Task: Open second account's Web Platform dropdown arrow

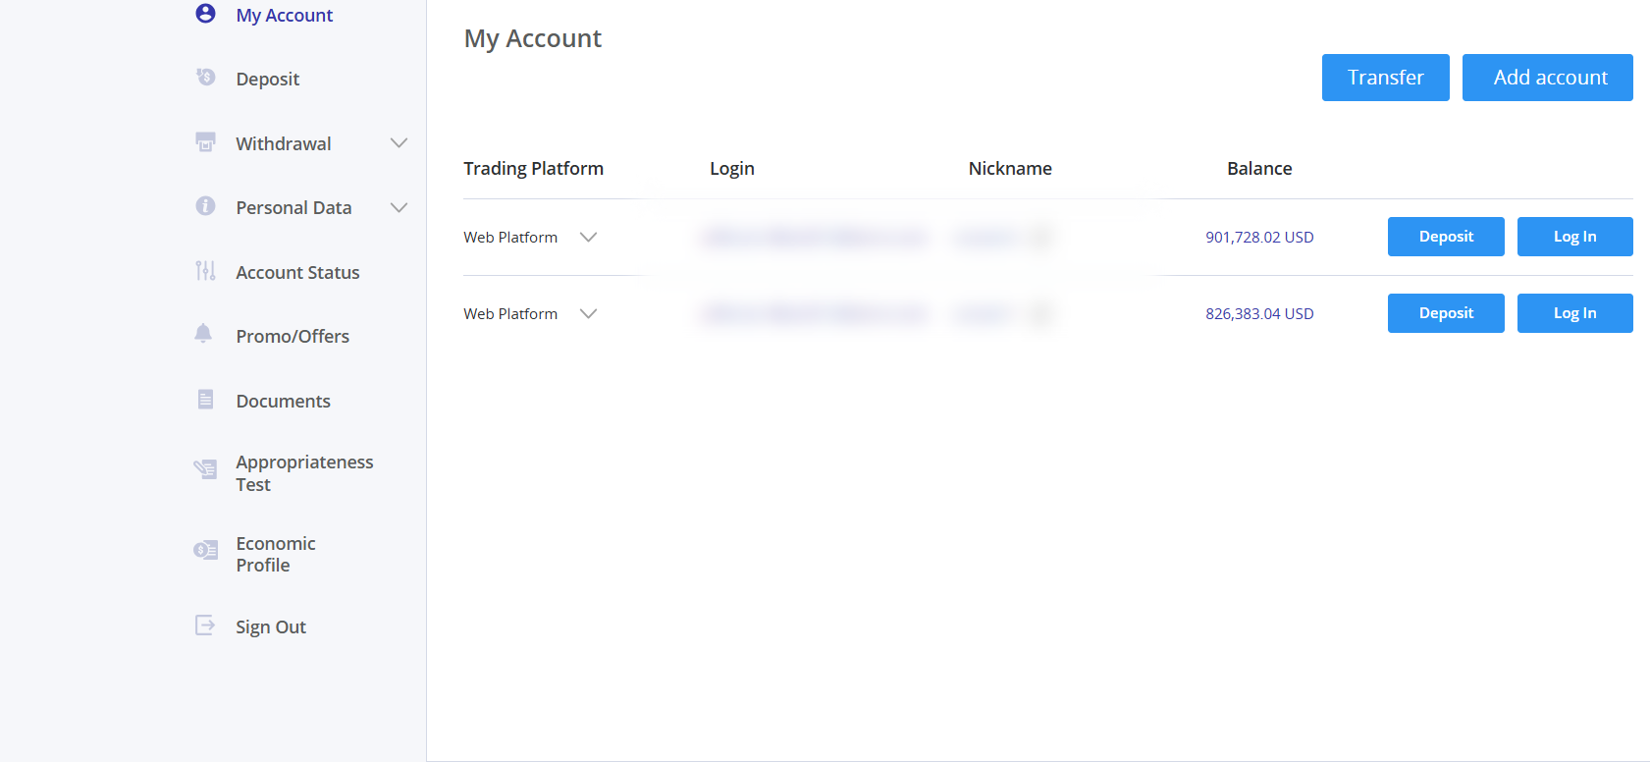Action: pyautogui.click(x=588, y=313)
